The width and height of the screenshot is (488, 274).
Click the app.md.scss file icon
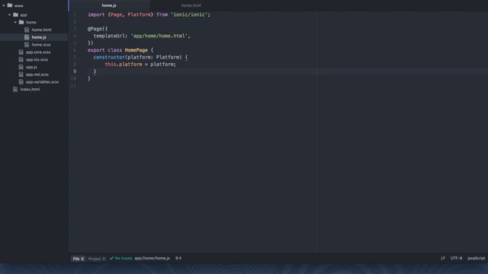point(21,75)
